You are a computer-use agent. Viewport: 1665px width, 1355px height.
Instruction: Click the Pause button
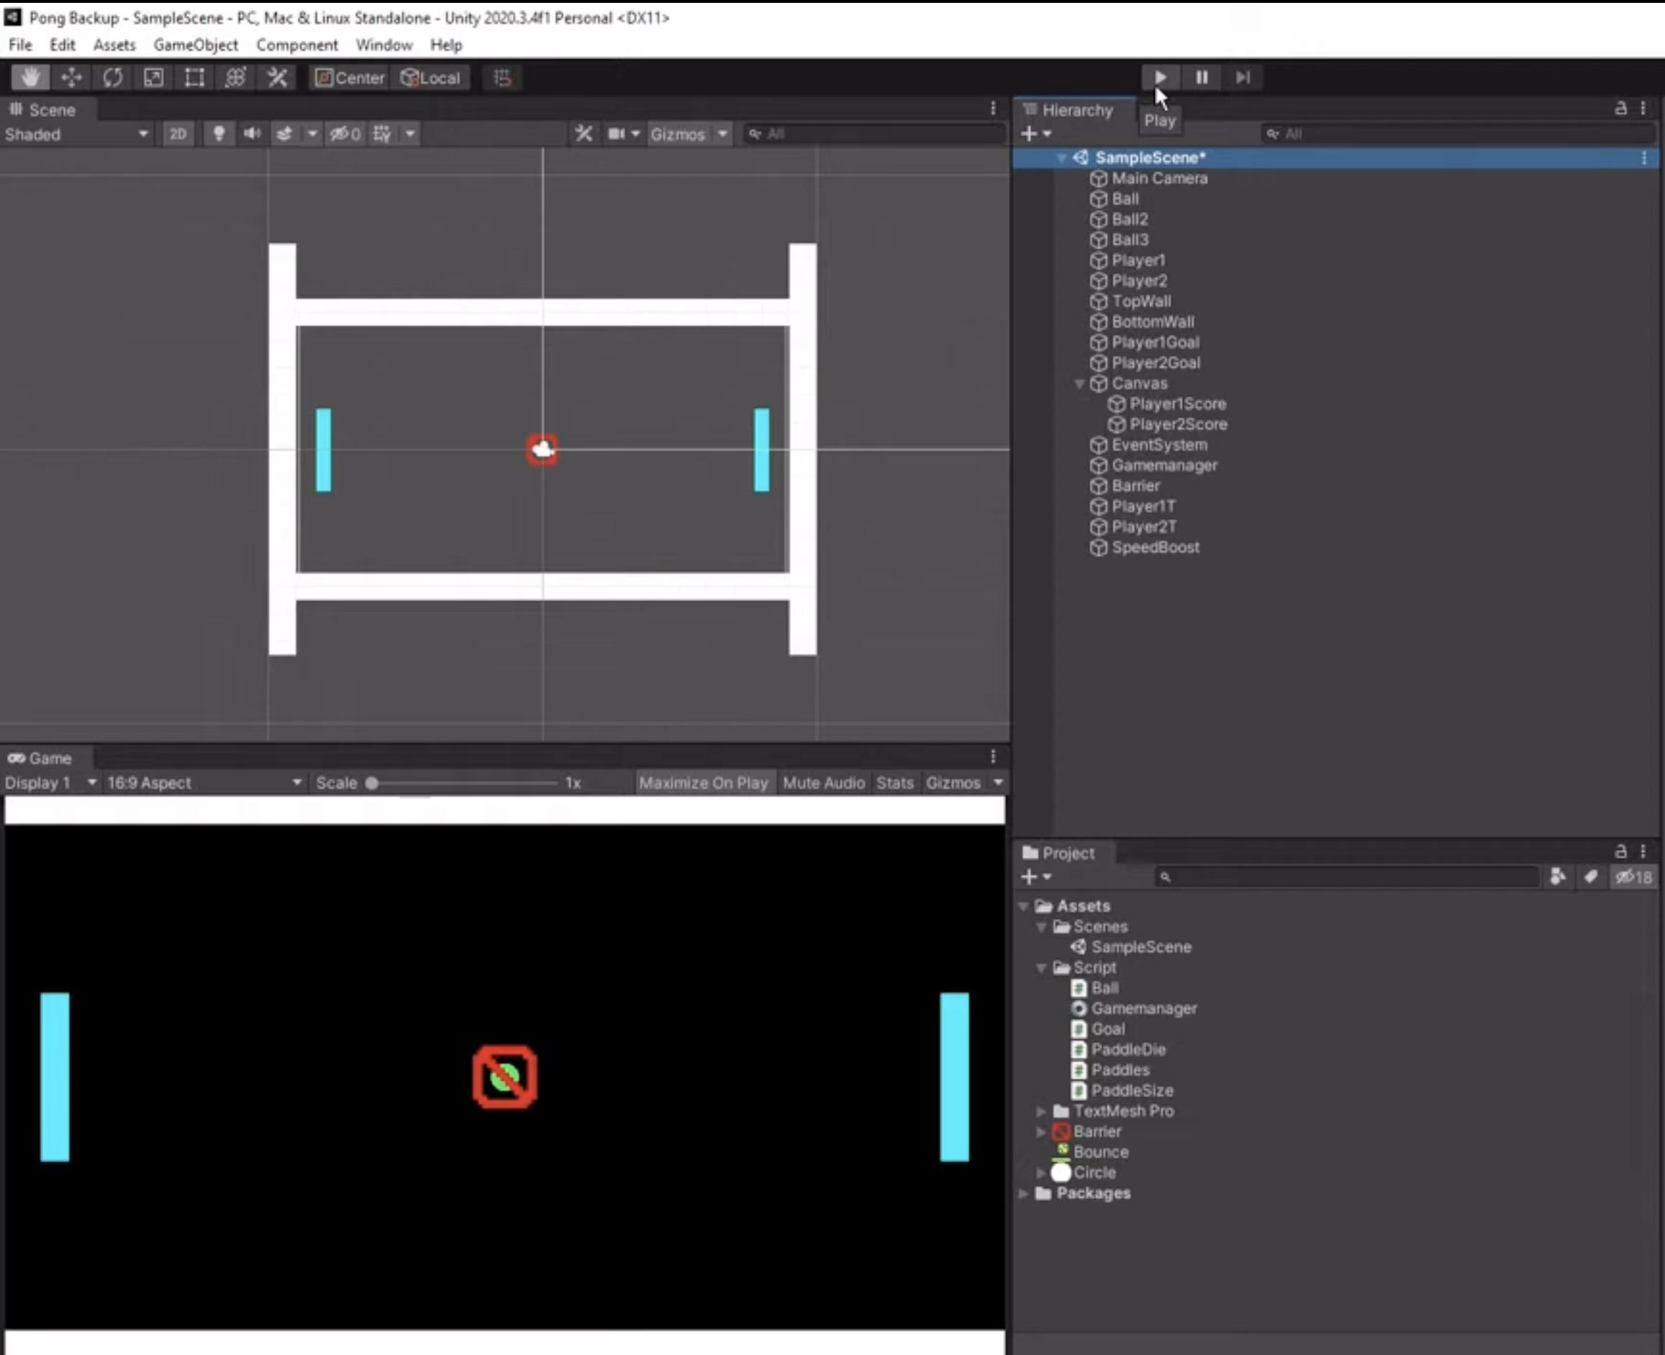click(x=1201, y=77)
